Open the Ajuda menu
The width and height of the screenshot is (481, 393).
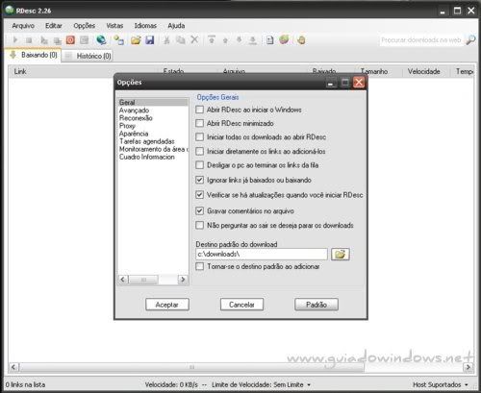coord(176,26)
